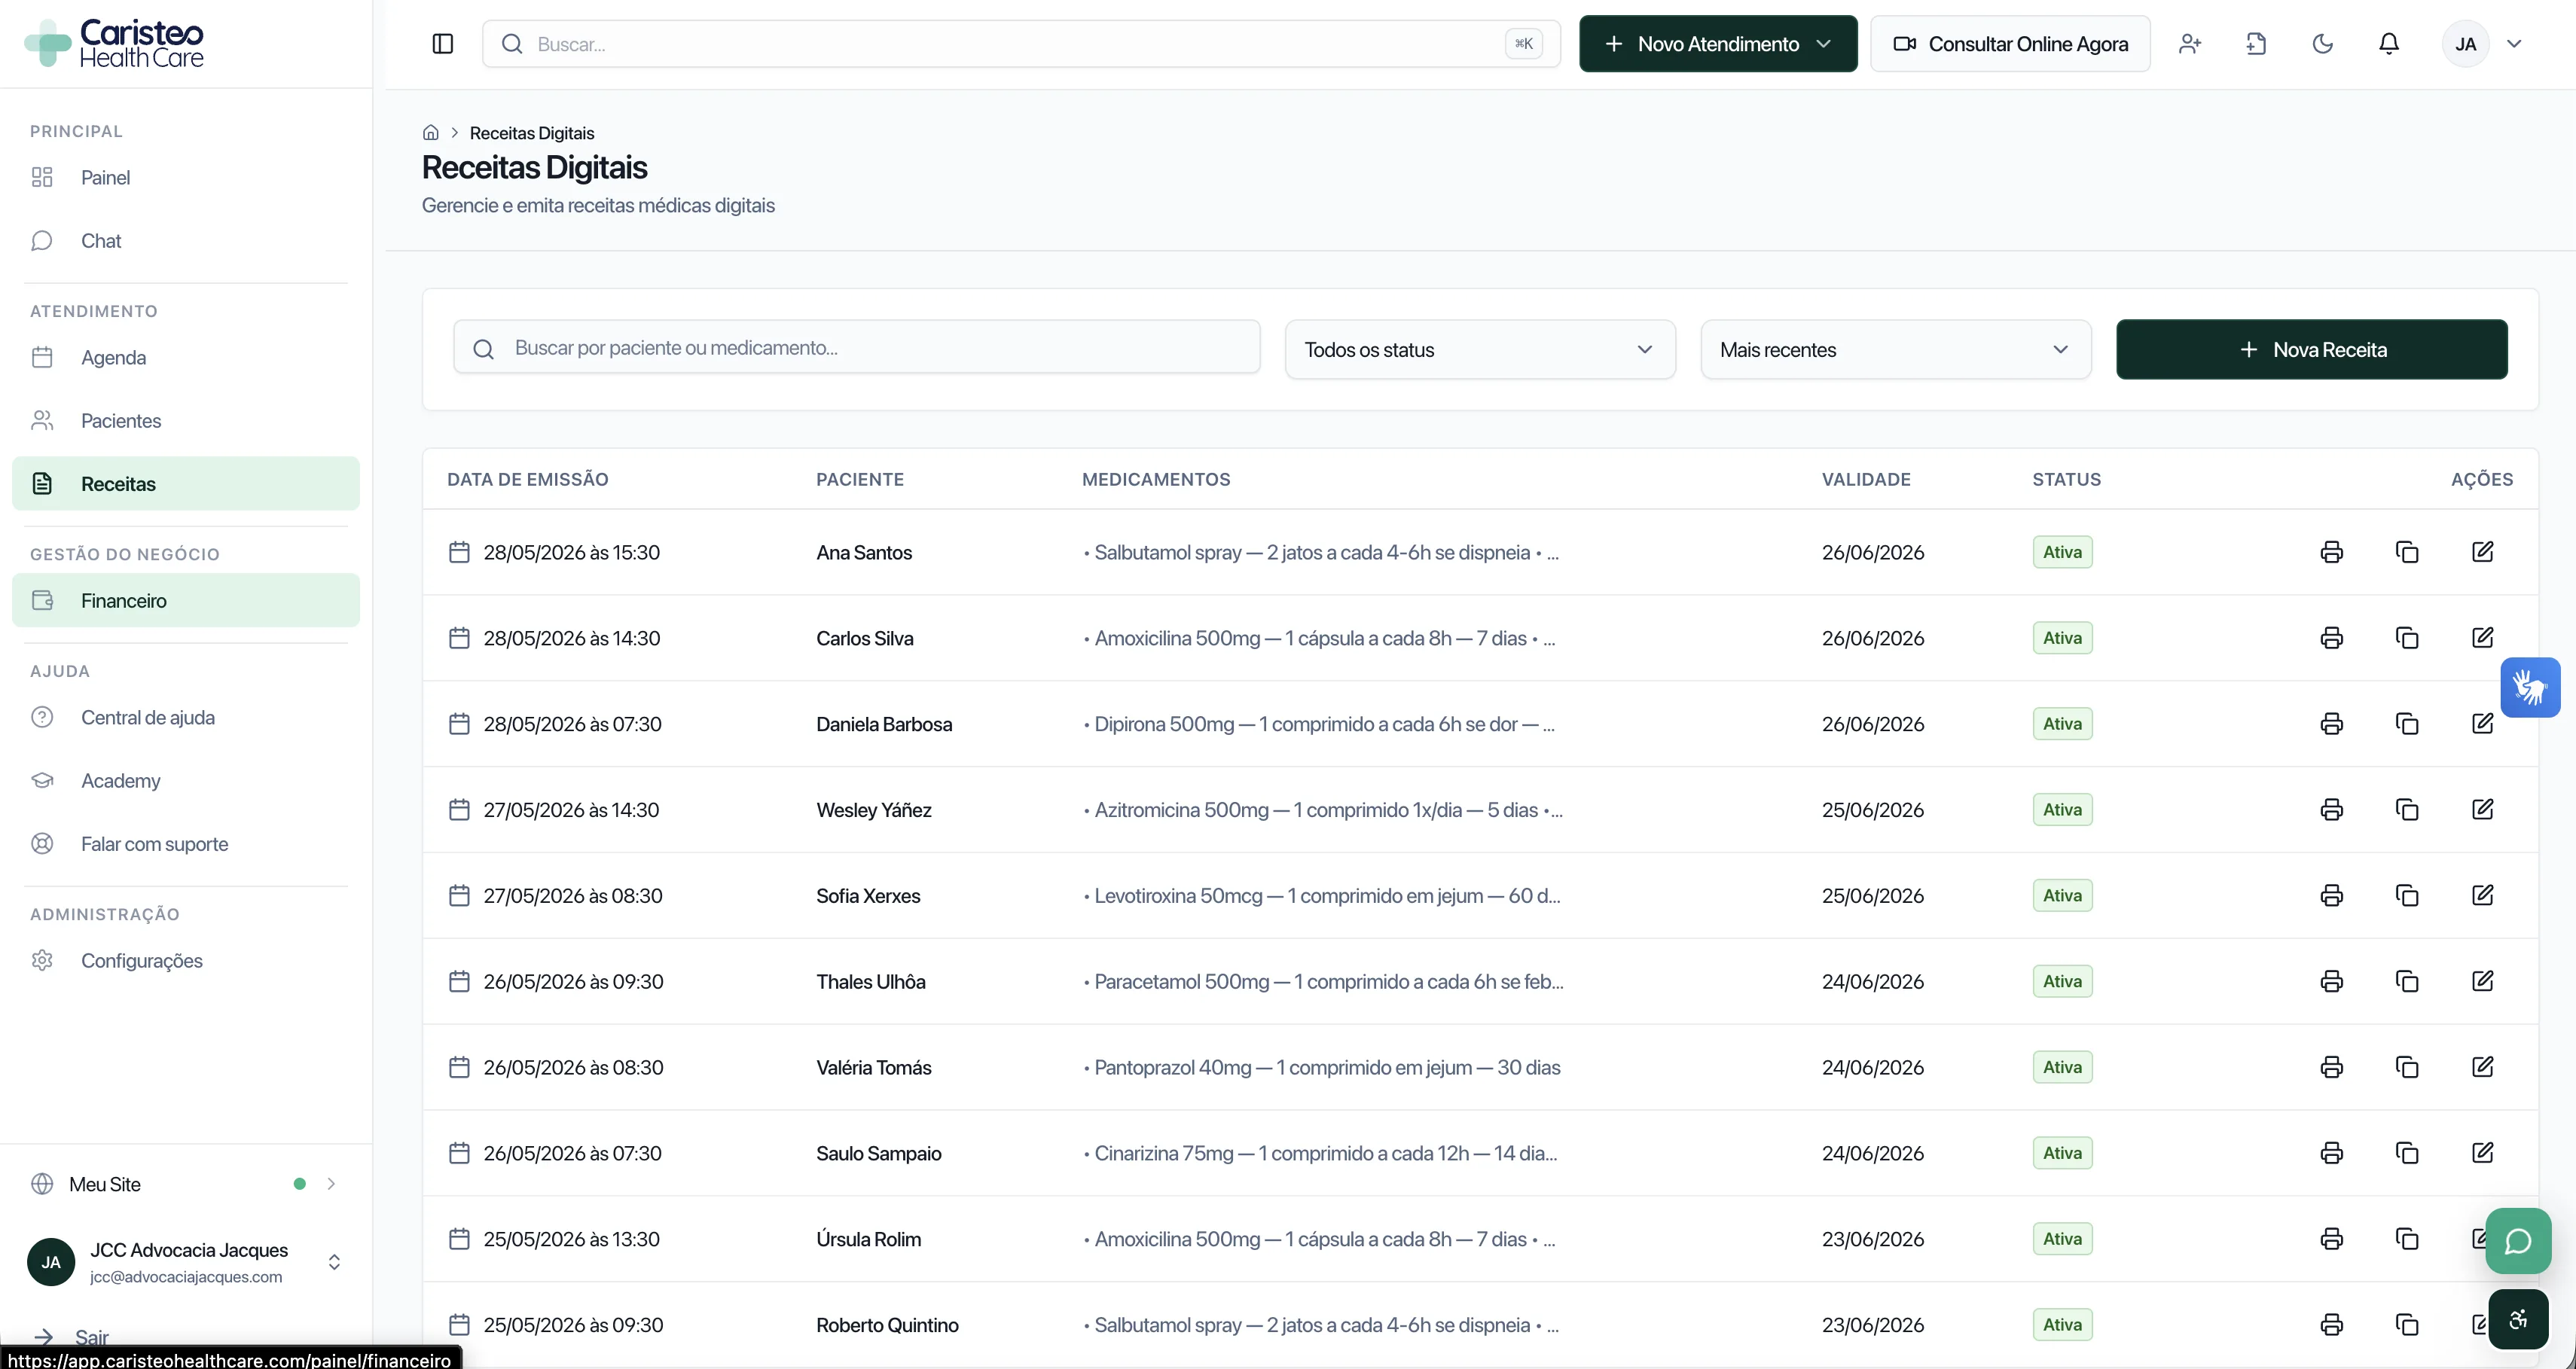Expand JCC Advocacia Jacques account switcher
Viewport: 2576px width, 1369px height.
pos(334,1262)
